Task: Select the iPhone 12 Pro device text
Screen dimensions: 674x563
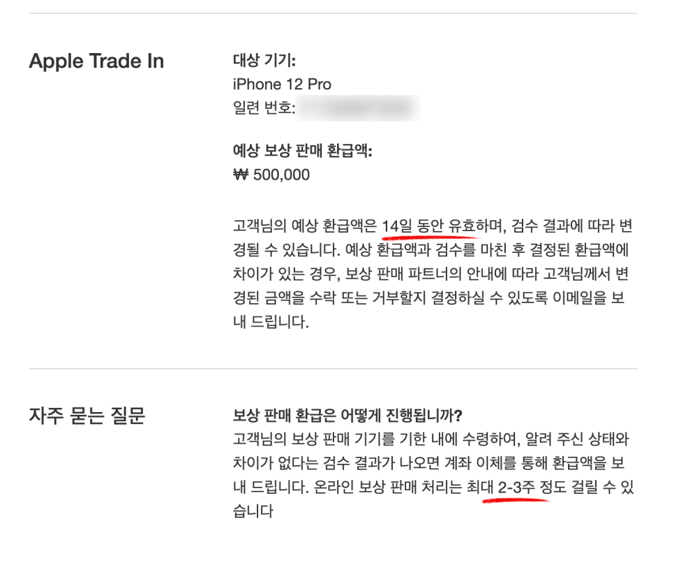Action: click(x=282, y=84)
